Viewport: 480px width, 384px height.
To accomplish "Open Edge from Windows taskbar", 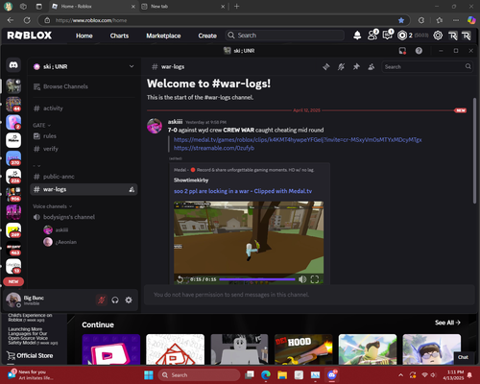I will [266, 375].
